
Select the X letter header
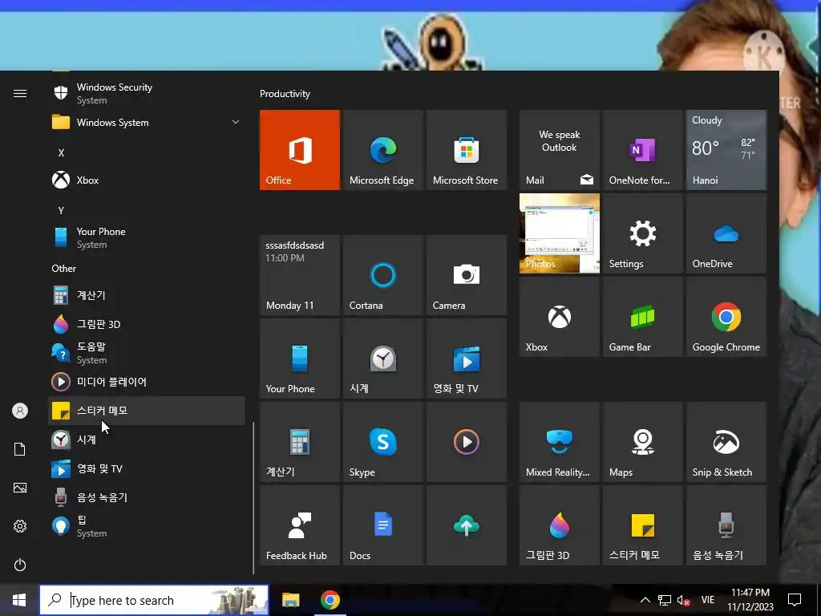pyautogui.click(x=61, y=153)
